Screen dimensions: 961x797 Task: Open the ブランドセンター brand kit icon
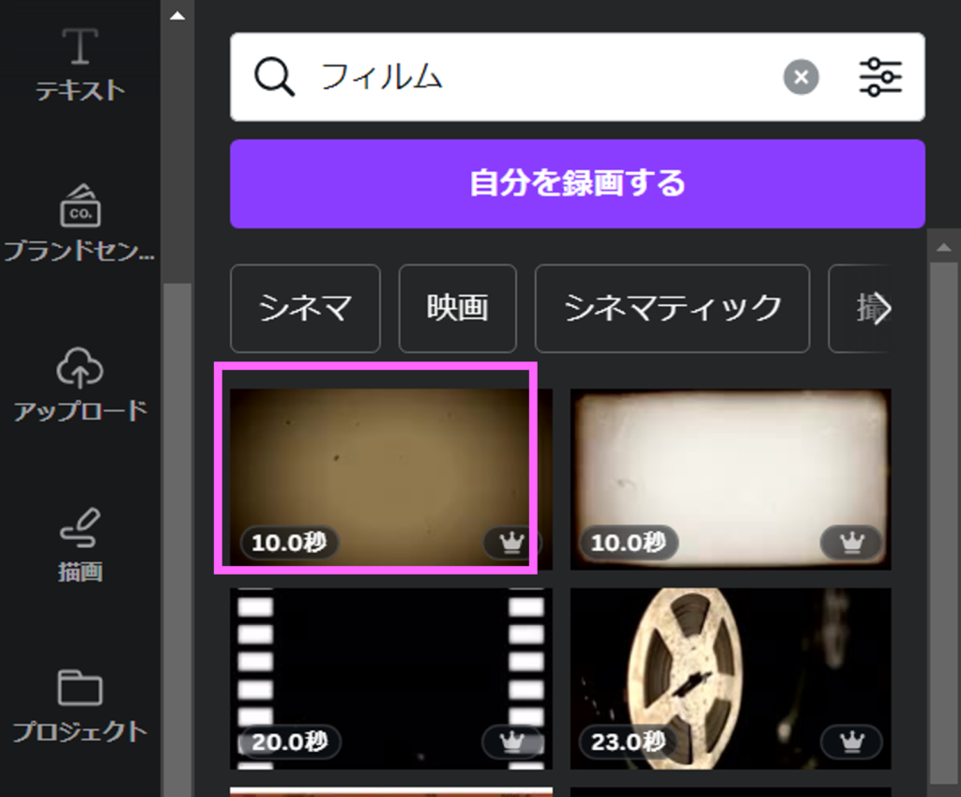[x=80, y=222]
